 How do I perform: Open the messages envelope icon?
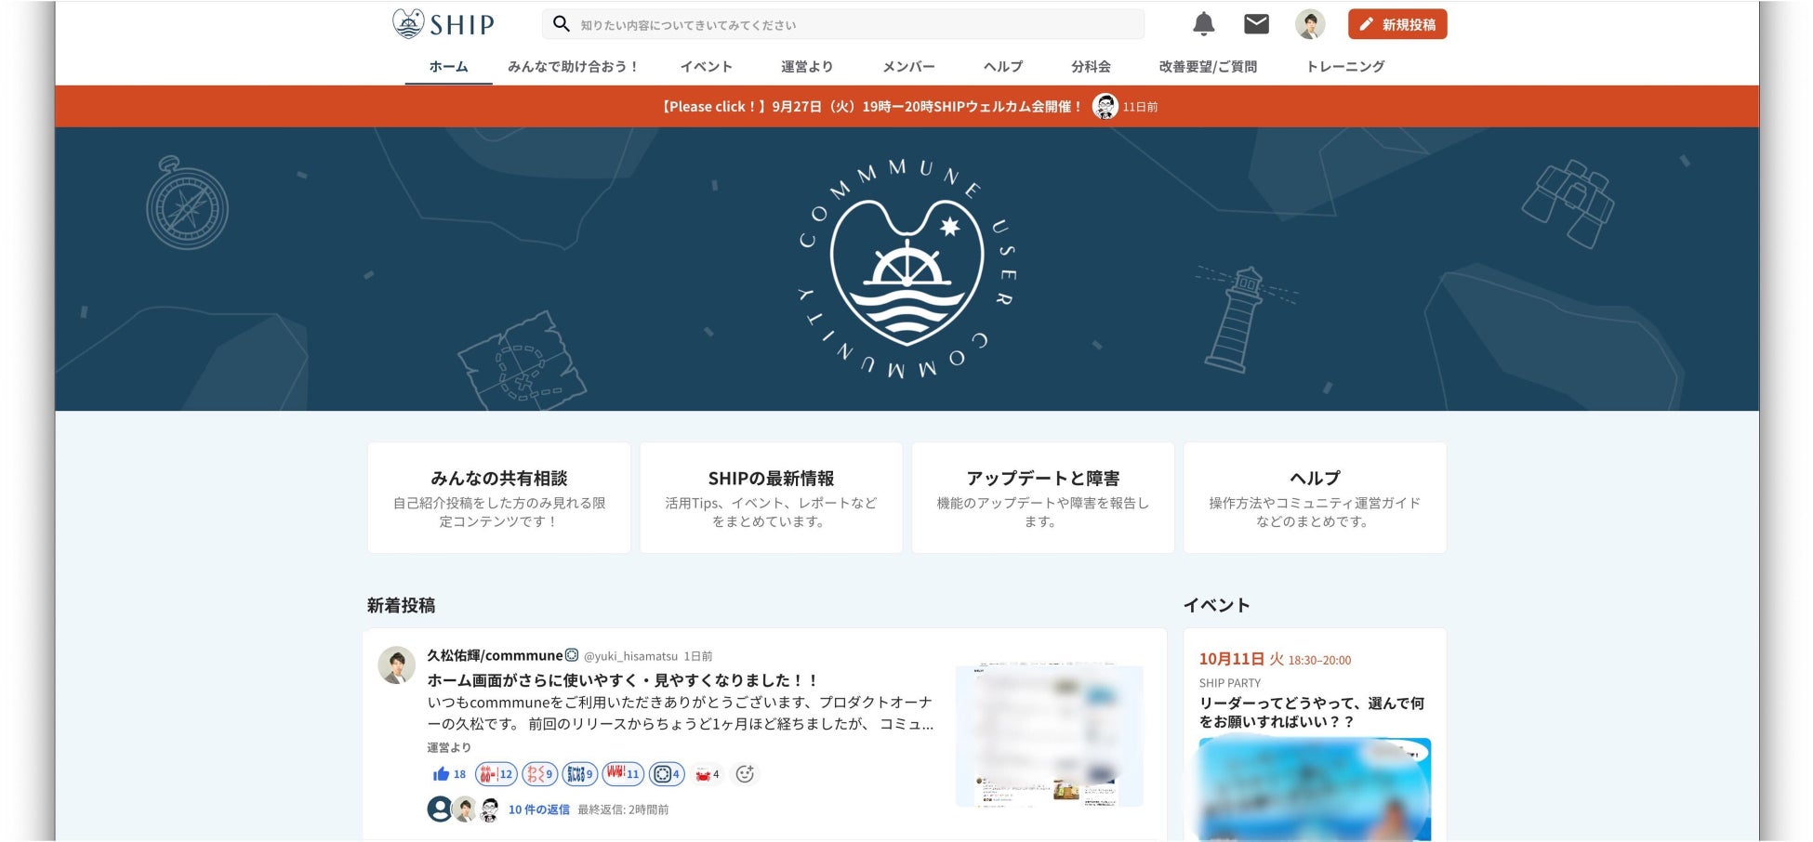tap(1256, 24)
